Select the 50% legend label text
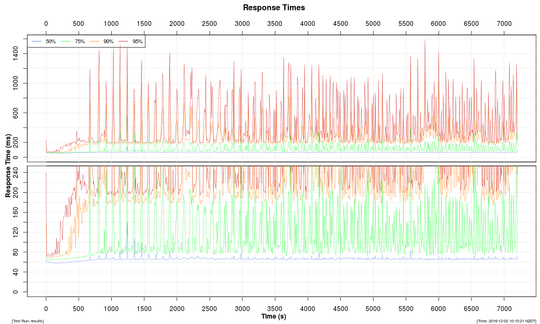 [51, 42]
